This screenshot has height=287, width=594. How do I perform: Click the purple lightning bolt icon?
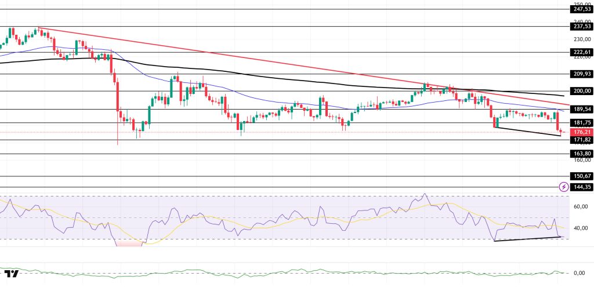click(x=564, y=187)
